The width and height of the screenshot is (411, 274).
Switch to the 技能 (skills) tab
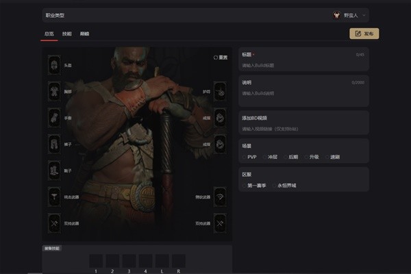pyautogui.click(x=66, y=34)
